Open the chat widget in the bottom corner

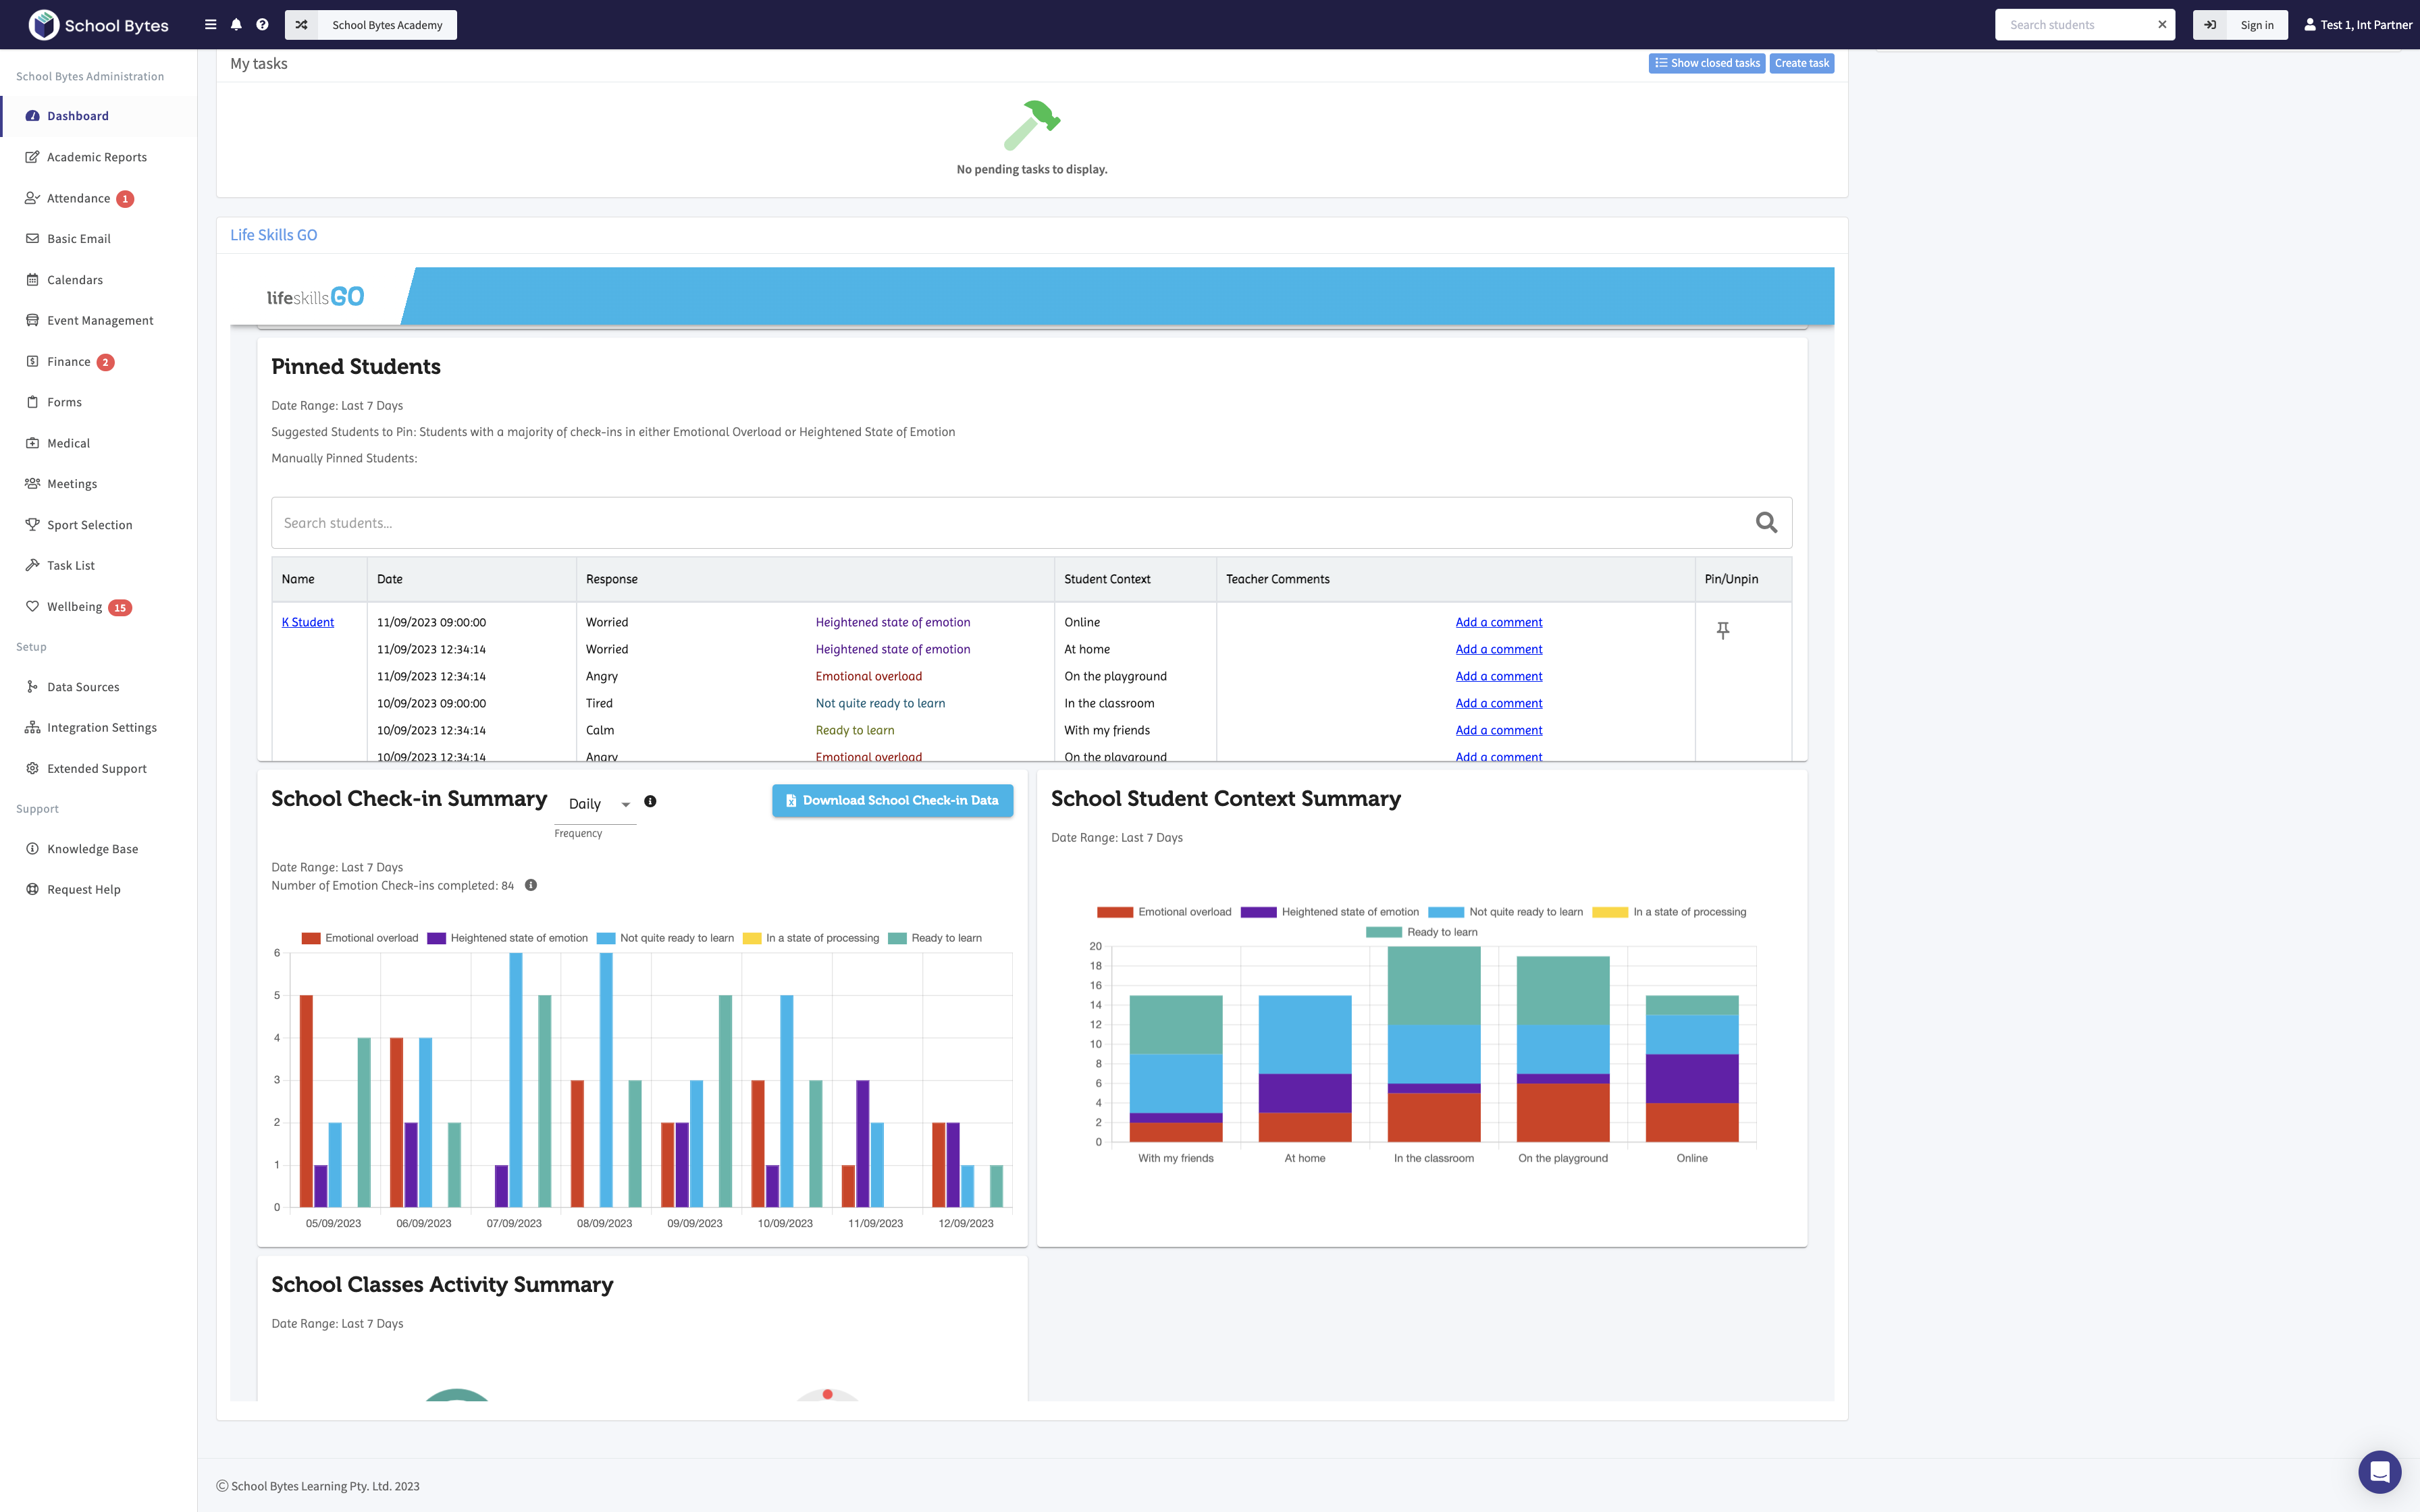pyautogui.click(x=2379, y=1471)
